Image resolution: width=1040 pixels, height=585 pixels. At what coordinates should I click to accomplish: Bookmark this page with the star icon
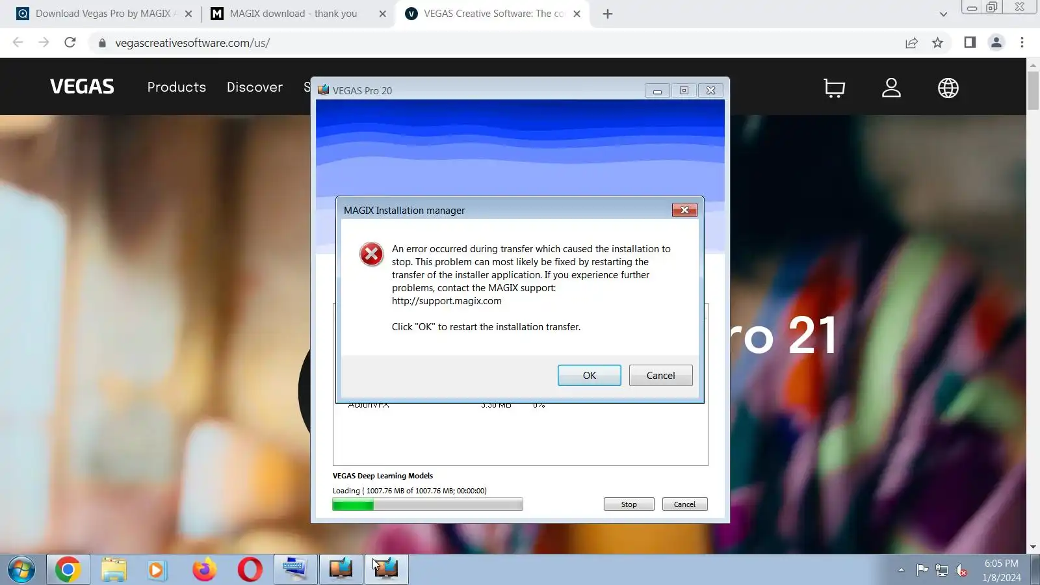937,43
